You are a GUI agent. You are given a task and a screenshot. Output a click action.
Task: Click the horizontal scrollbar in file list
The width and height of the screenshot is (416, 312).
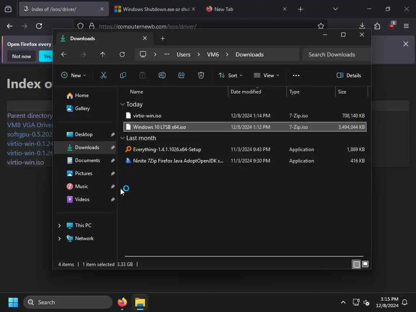pyautogui.click(x=244, y=256)
